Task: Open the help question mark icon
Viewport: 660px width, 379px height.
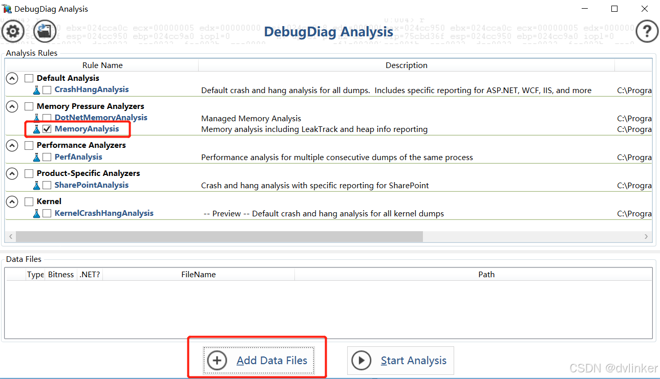Action: click(x=647, y=32)
